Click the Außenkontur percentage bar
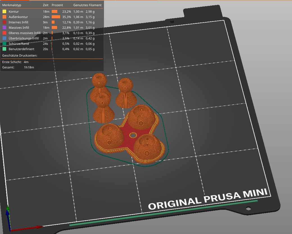 (x=56, y=17)
